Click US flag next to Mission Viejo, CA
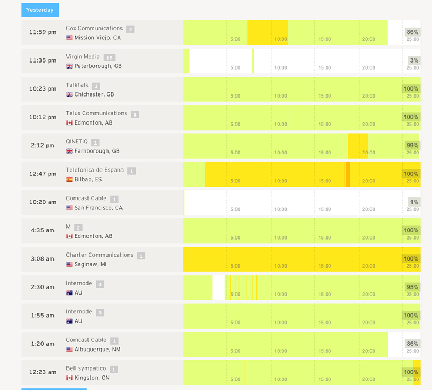Image resolution: width=432 pixels, height=390 pixels. tap(70, 38)
